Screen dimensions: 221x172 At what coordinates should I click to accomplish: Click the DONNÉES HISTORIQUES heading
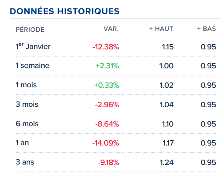point(65,11)
